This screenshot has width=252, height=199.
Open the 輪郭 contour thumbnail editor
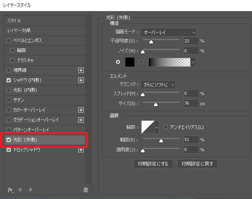pyautogui.click(x=148, y=127)
